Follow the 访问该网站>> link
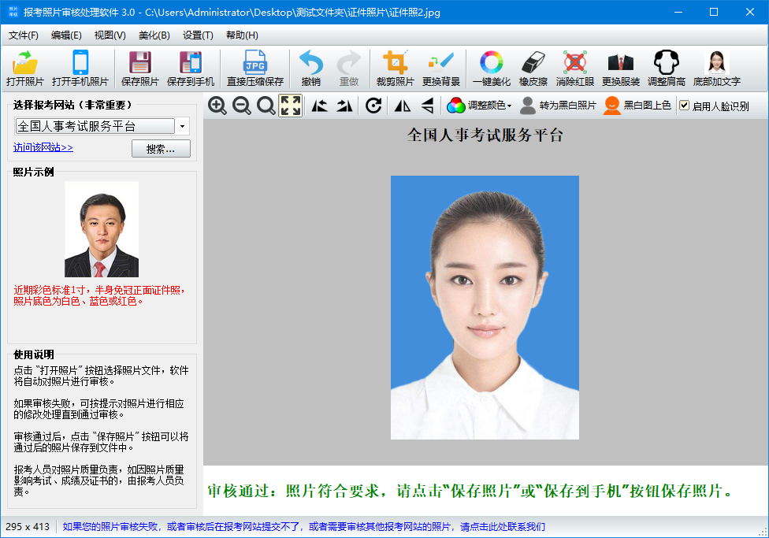This screenshot has width=769, height=538. tap(43, 147)
